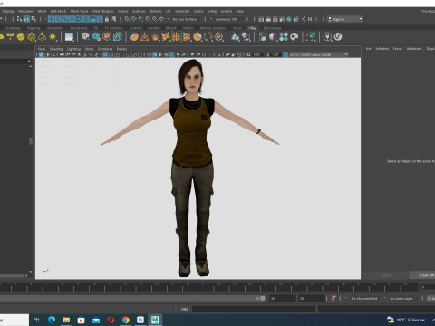Click the four teal dots shelf icon
Viewport: 435px width, 326px height.
coord(284,37)
